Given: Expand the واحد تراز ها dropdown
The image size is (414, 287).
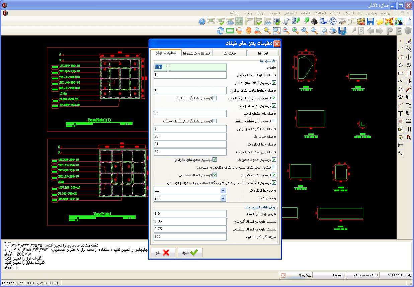Looking at the screenshot, I should point(223,198).
